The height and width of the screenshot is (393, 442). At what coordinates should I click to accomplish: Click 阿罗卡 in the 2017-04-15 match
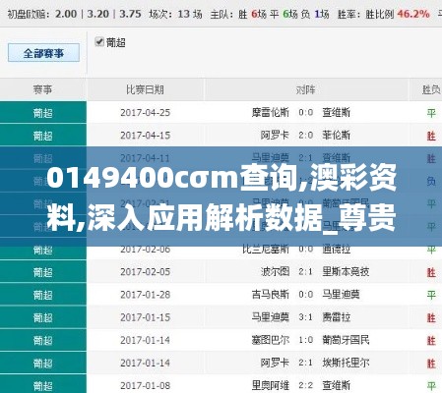point(275,136)
